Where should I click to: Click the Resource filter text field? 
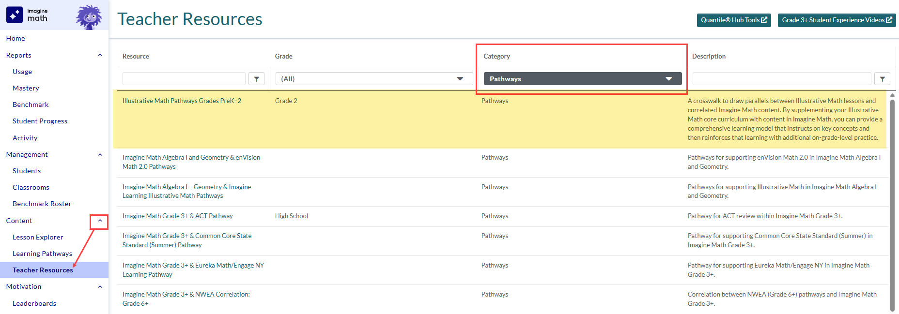pyautogui.click(x=184, y=79)
